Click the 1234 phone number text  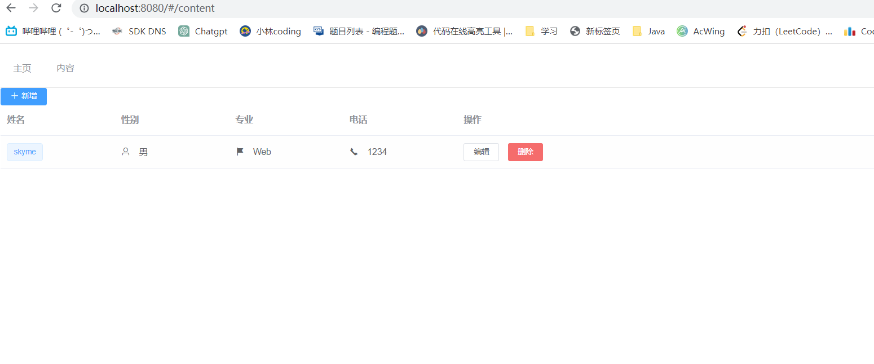377,152
